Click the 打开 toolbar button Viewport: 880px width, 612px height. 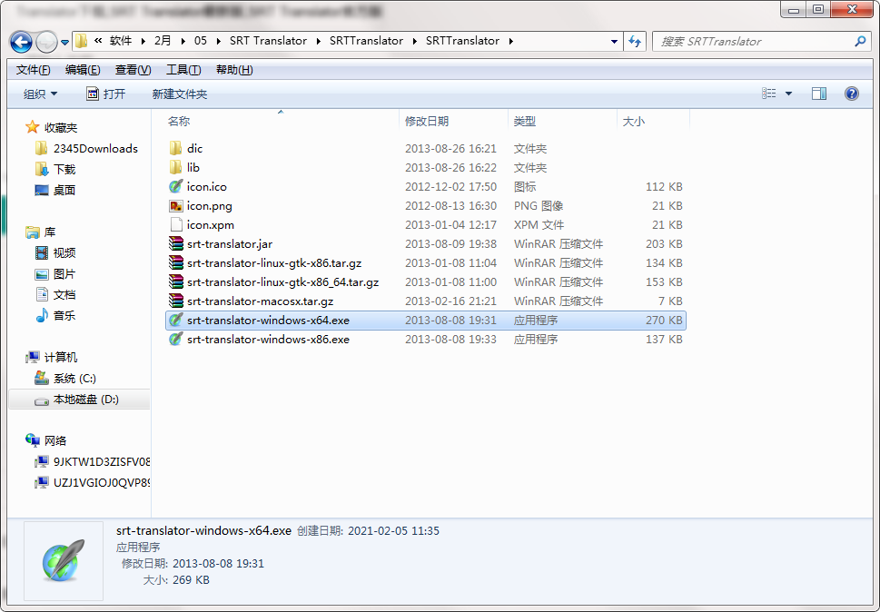tap(106, 94)
